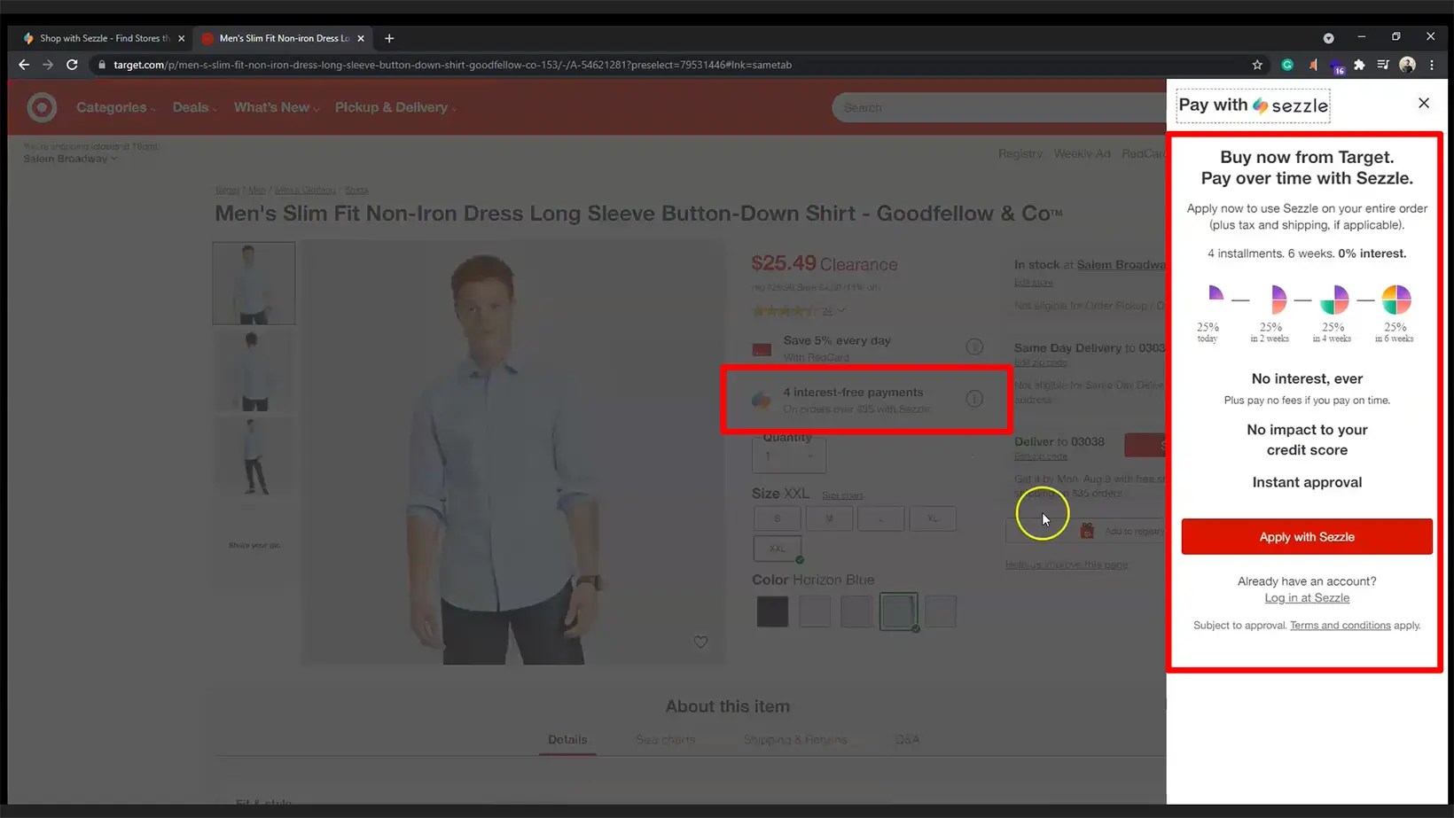The image size is (1454, 818).
Task: Open the Grammarly extension icon
Action: [x=1287, y=65]
